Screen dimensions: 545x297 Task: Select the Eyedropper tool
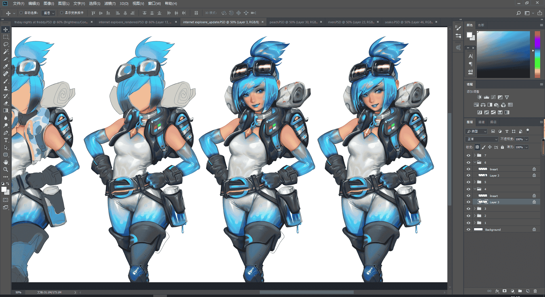(x=6, y=66)
